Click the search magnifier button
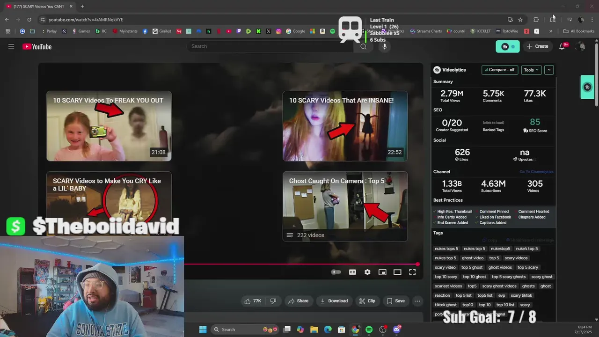 point(363,46)
